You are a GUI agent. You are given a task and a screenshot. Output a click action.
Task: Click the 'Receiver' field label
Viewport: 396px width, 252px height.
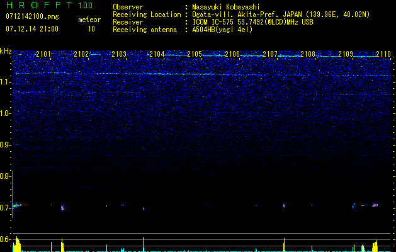pyautogui.click(x=128, y=22)
